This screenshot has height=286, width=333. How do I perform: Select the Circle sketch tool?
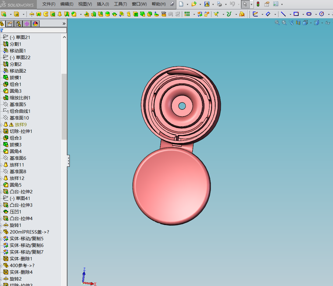tap(322, 14)
